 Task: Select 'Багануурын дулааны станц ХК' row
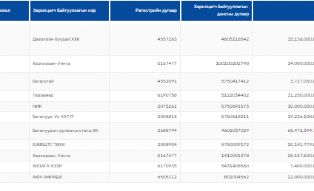click(x=65, y=131)
